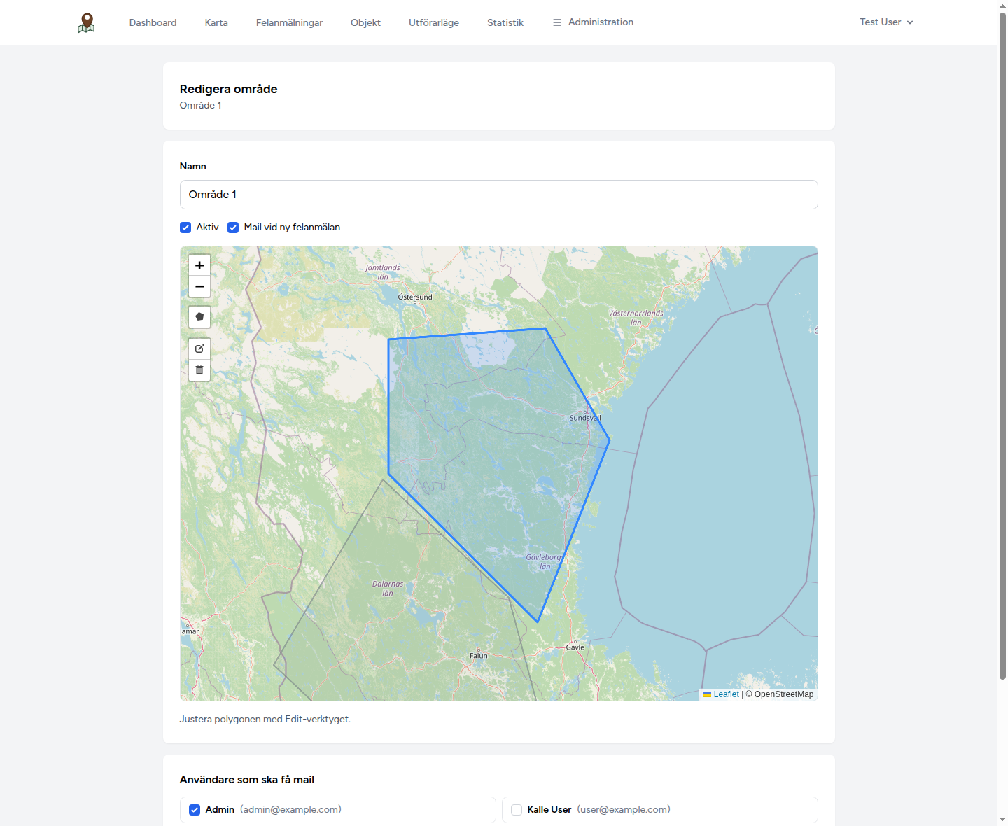Click the map-pin app logo
The width and height of the screenshot is (1008, 826).
(86, 23)
